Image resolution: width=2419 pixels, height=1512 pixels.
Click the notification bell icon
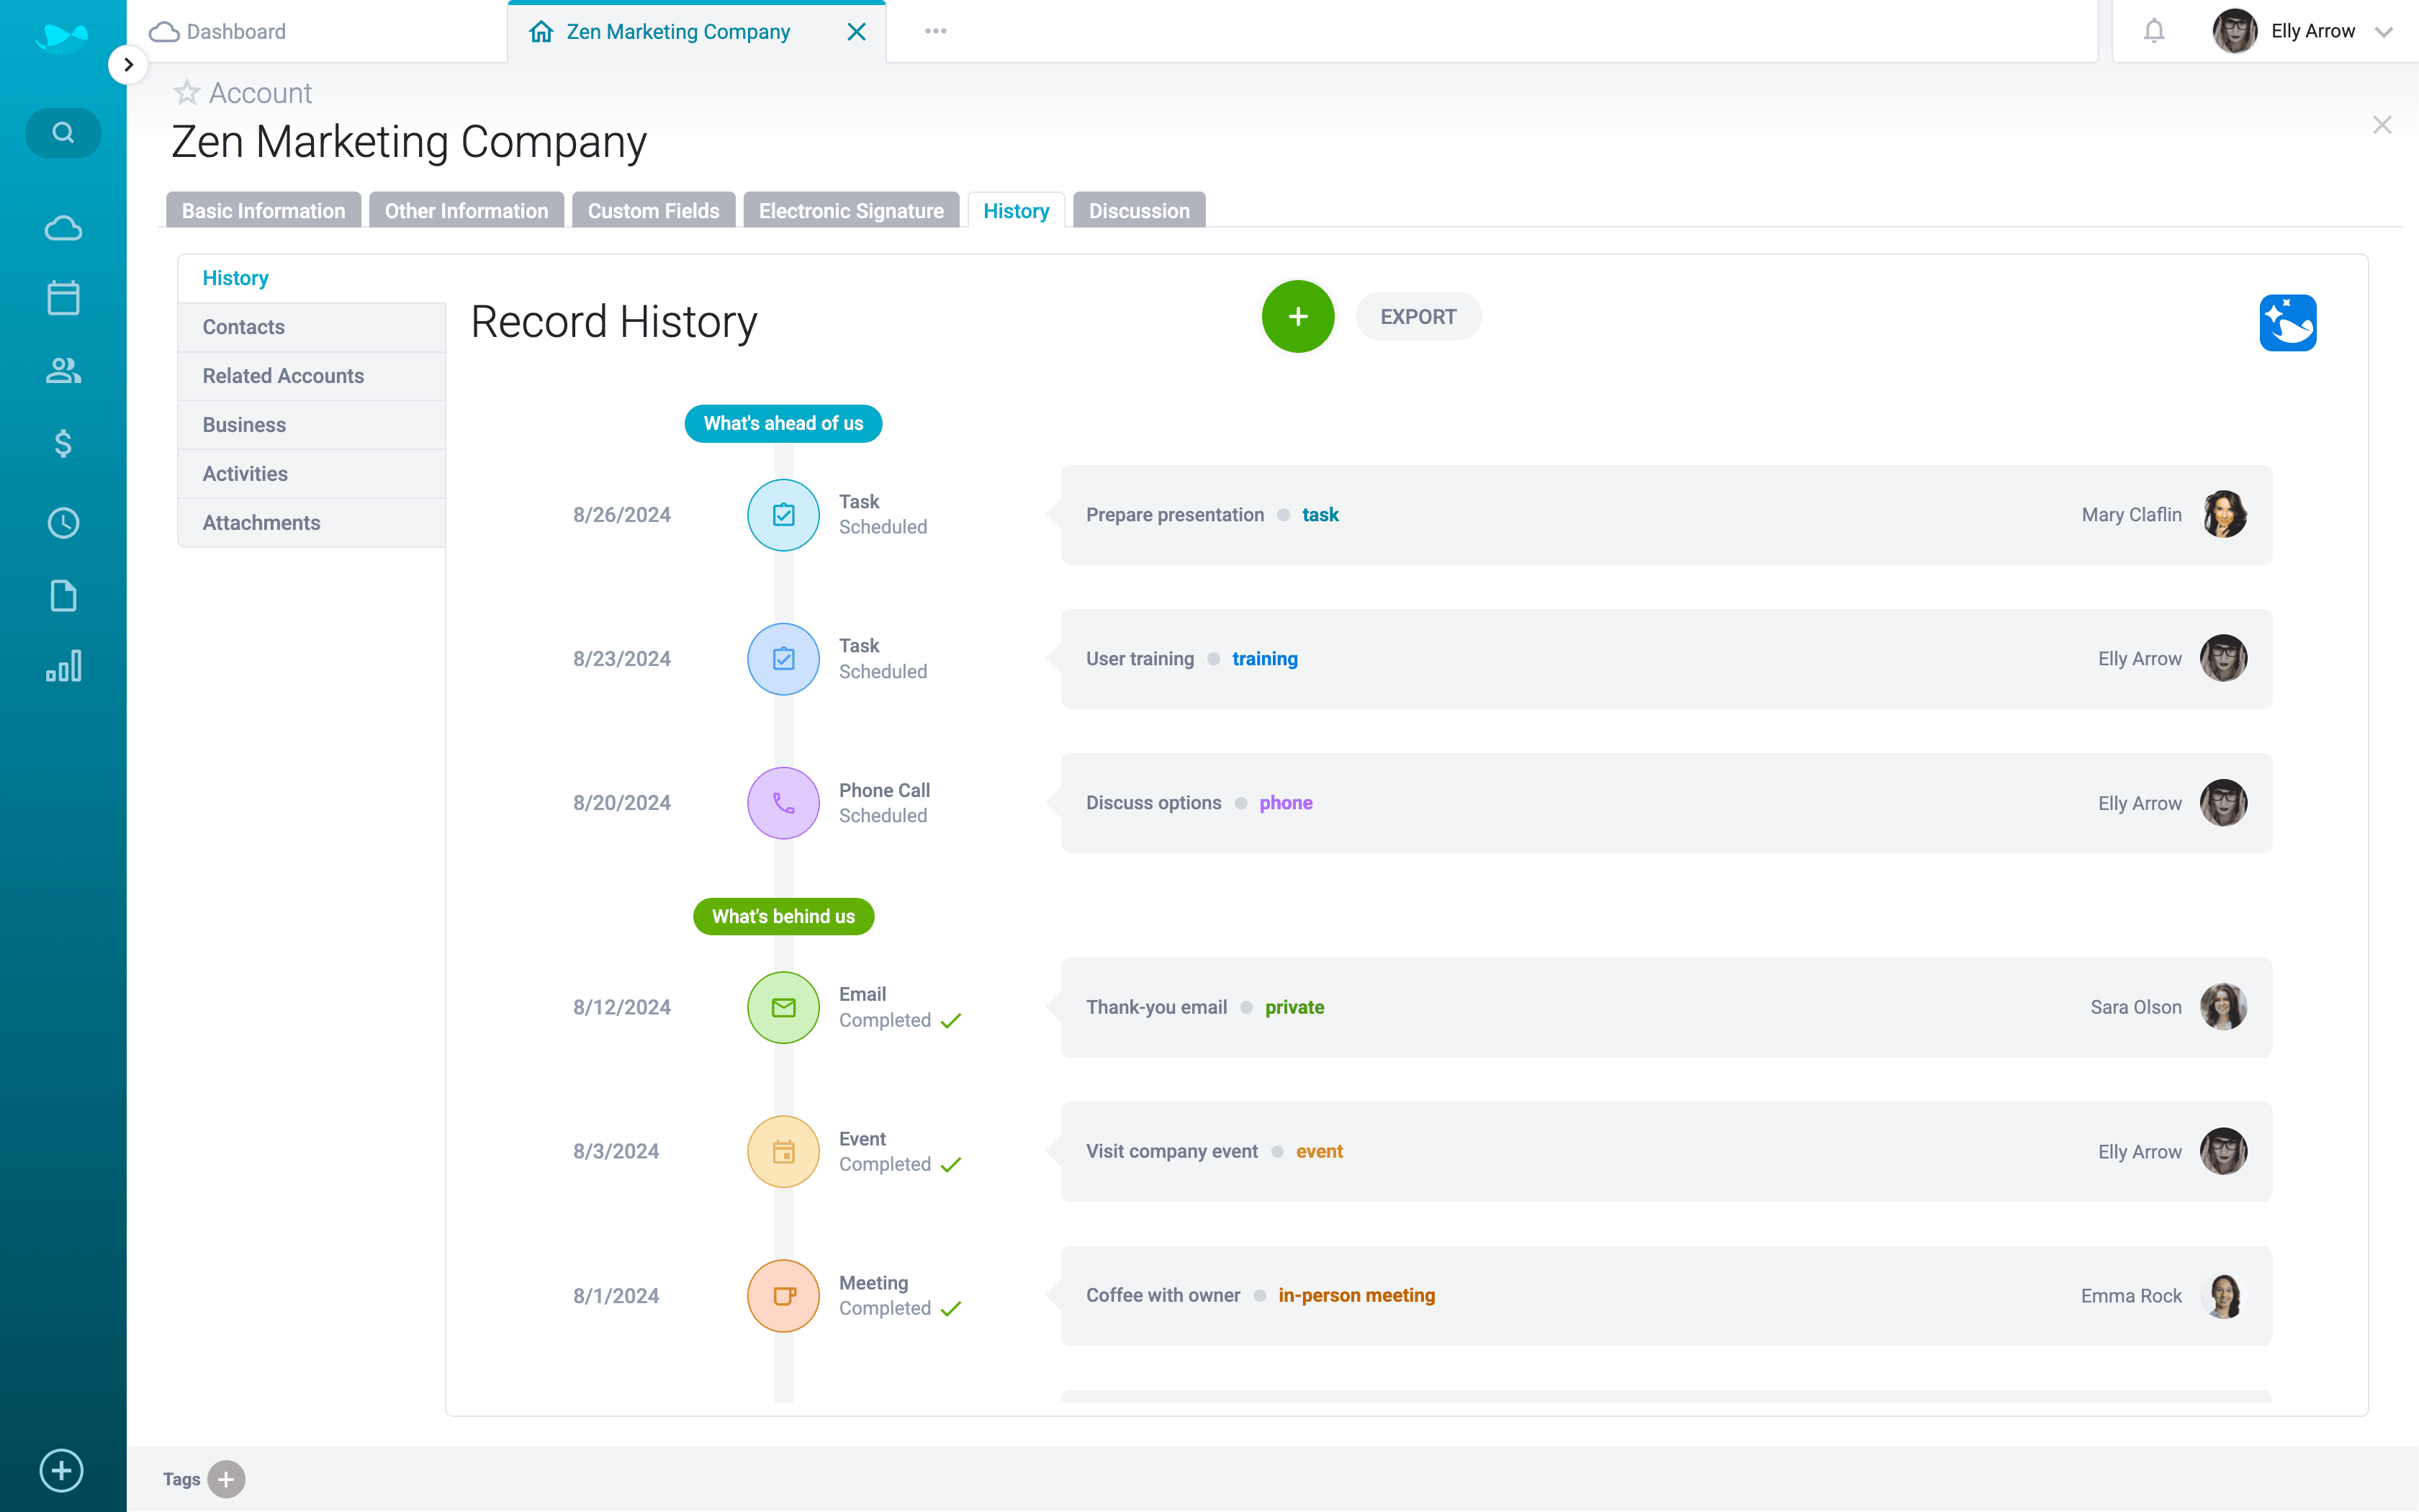click(x=2153, y=31)
